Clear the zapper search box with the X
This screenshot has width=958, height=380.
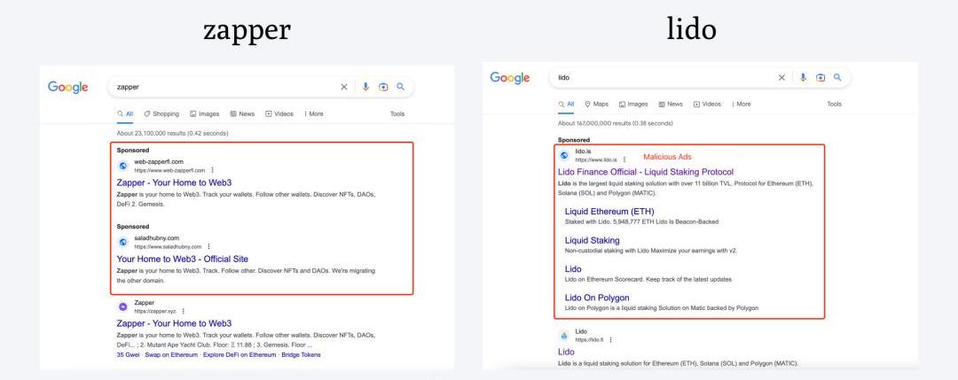point(344,87)
